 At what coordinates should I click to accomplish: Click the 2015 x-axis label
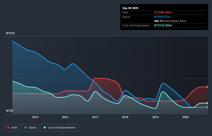click(x=35, y=117)
